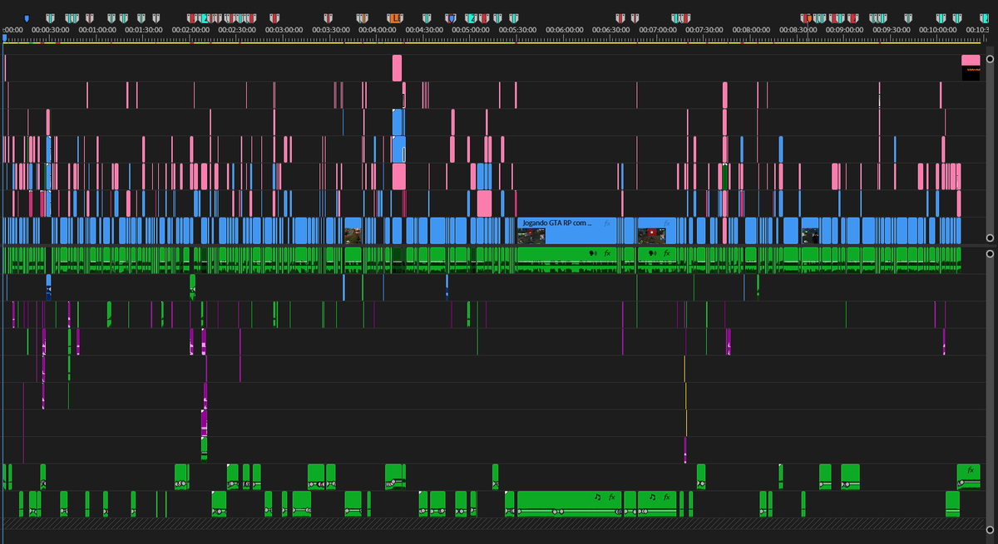This screenshot has width=998, height=544.
Task: Click fx badge on the far-right last audio clip
Action: coord(970,470)
